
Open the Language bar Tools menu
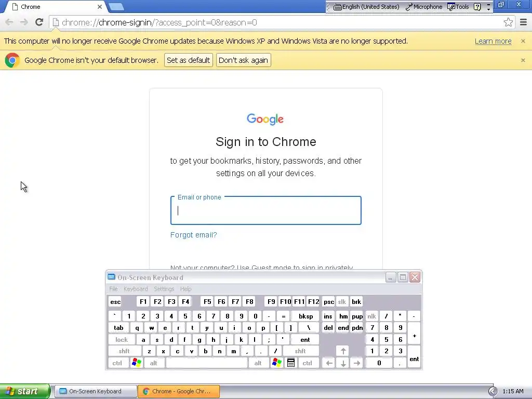(458, 7)
